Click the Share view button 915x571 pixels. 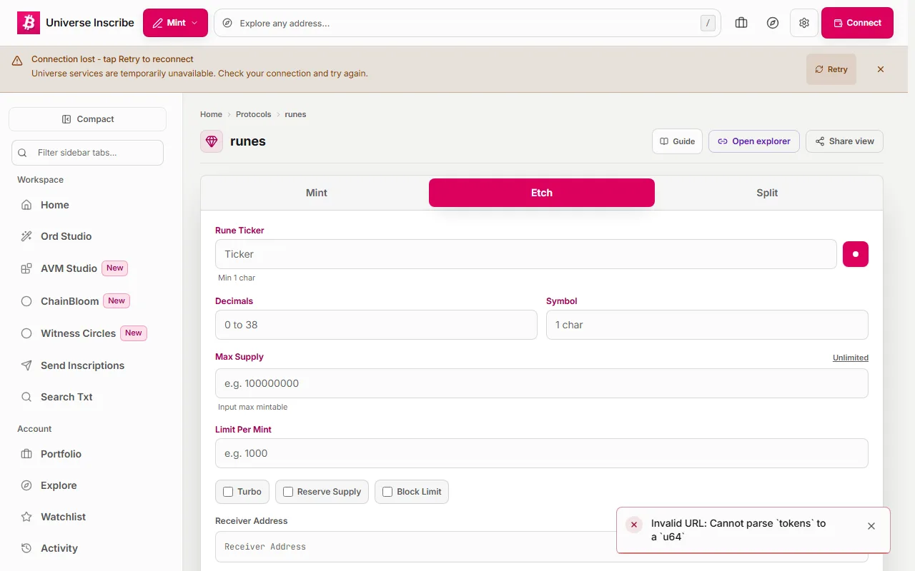(x=844, y=141)
